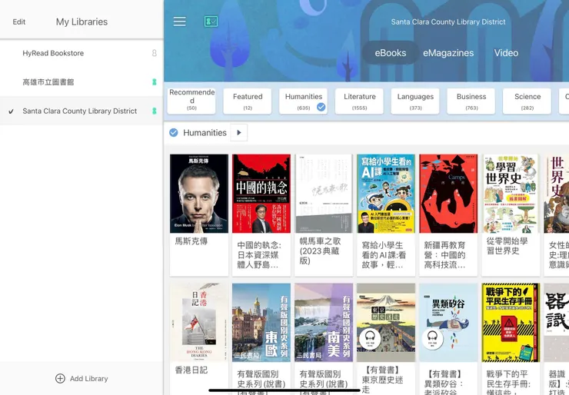Tap the Add Library button

(x=82, y=378)
